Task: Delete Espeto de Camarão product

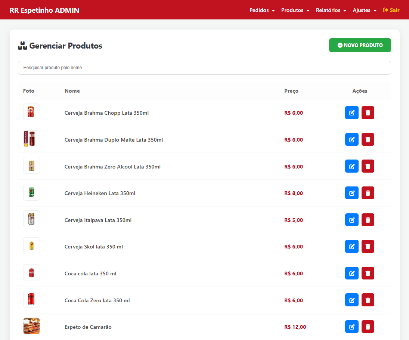Action: point(368,327)
